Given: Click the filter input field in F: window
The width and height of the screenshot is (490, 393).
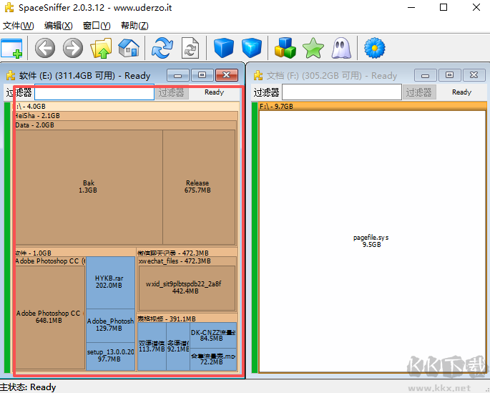Looking at the screenshot, I should click(x=340, y=92).
